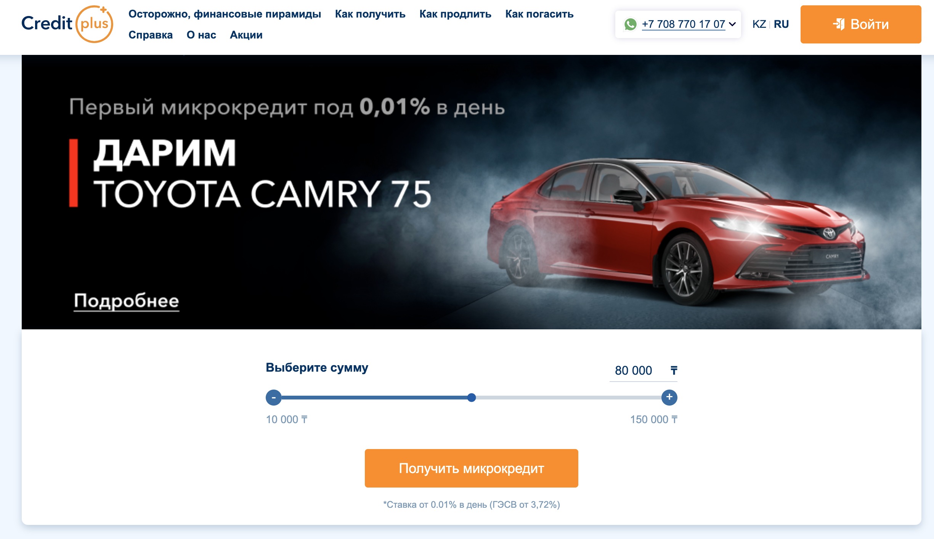Switch language to KZ

pyautogui.click(x=759, y=24)
